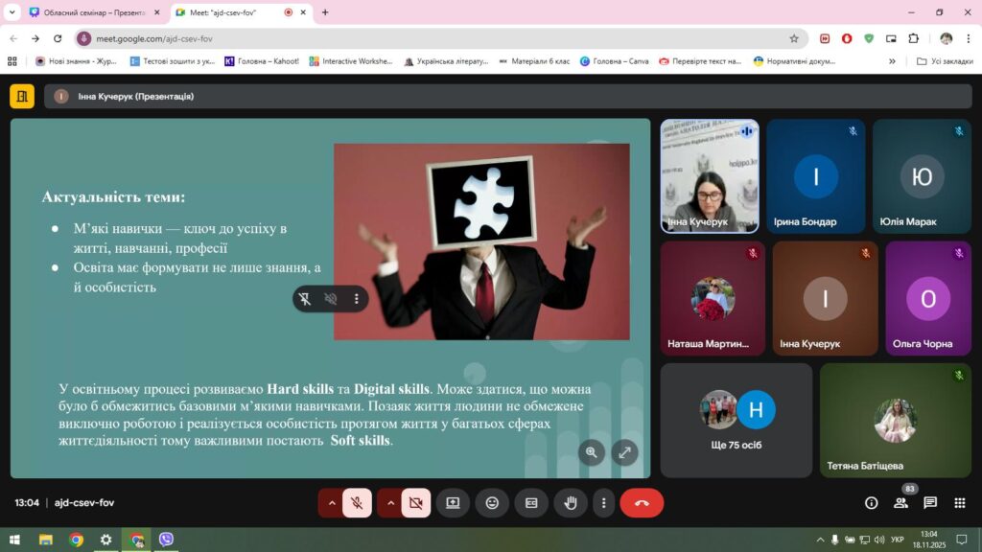Viewport: 982px width, 552px height.
Task: Turn your camera on
Action: (416, 502)
